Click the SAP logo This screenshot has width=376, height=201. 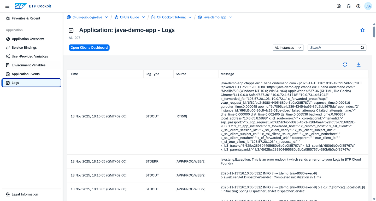(x=21, y=6)
